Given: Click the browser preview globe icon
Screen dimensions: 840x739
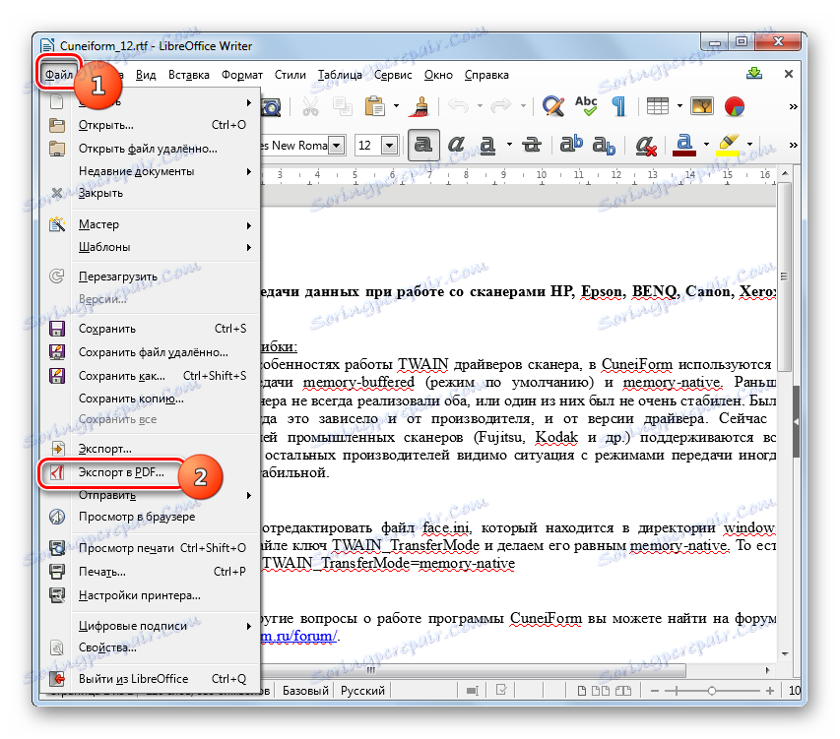Looking at the screenshot, I should pos(57,517).
